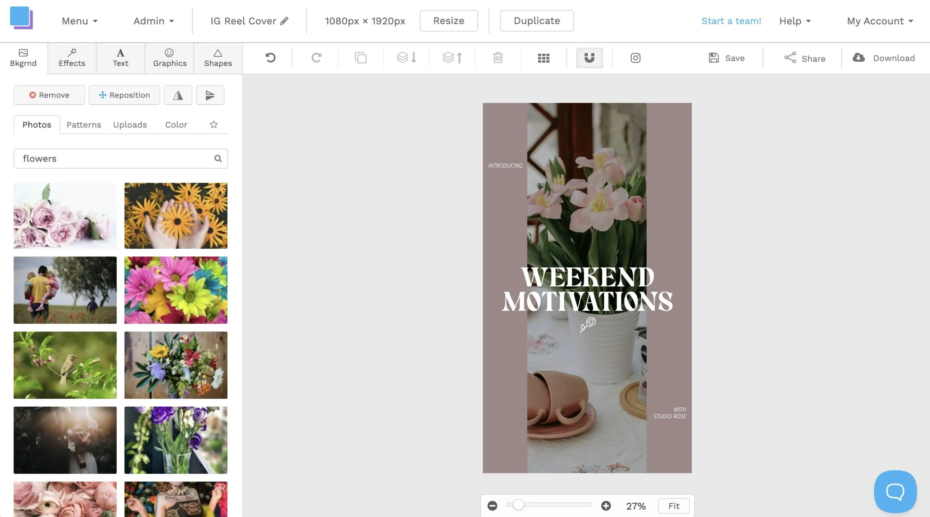Click the Download button
The height and width of the screenshot is (517, 930).
(x=883, y=58)
